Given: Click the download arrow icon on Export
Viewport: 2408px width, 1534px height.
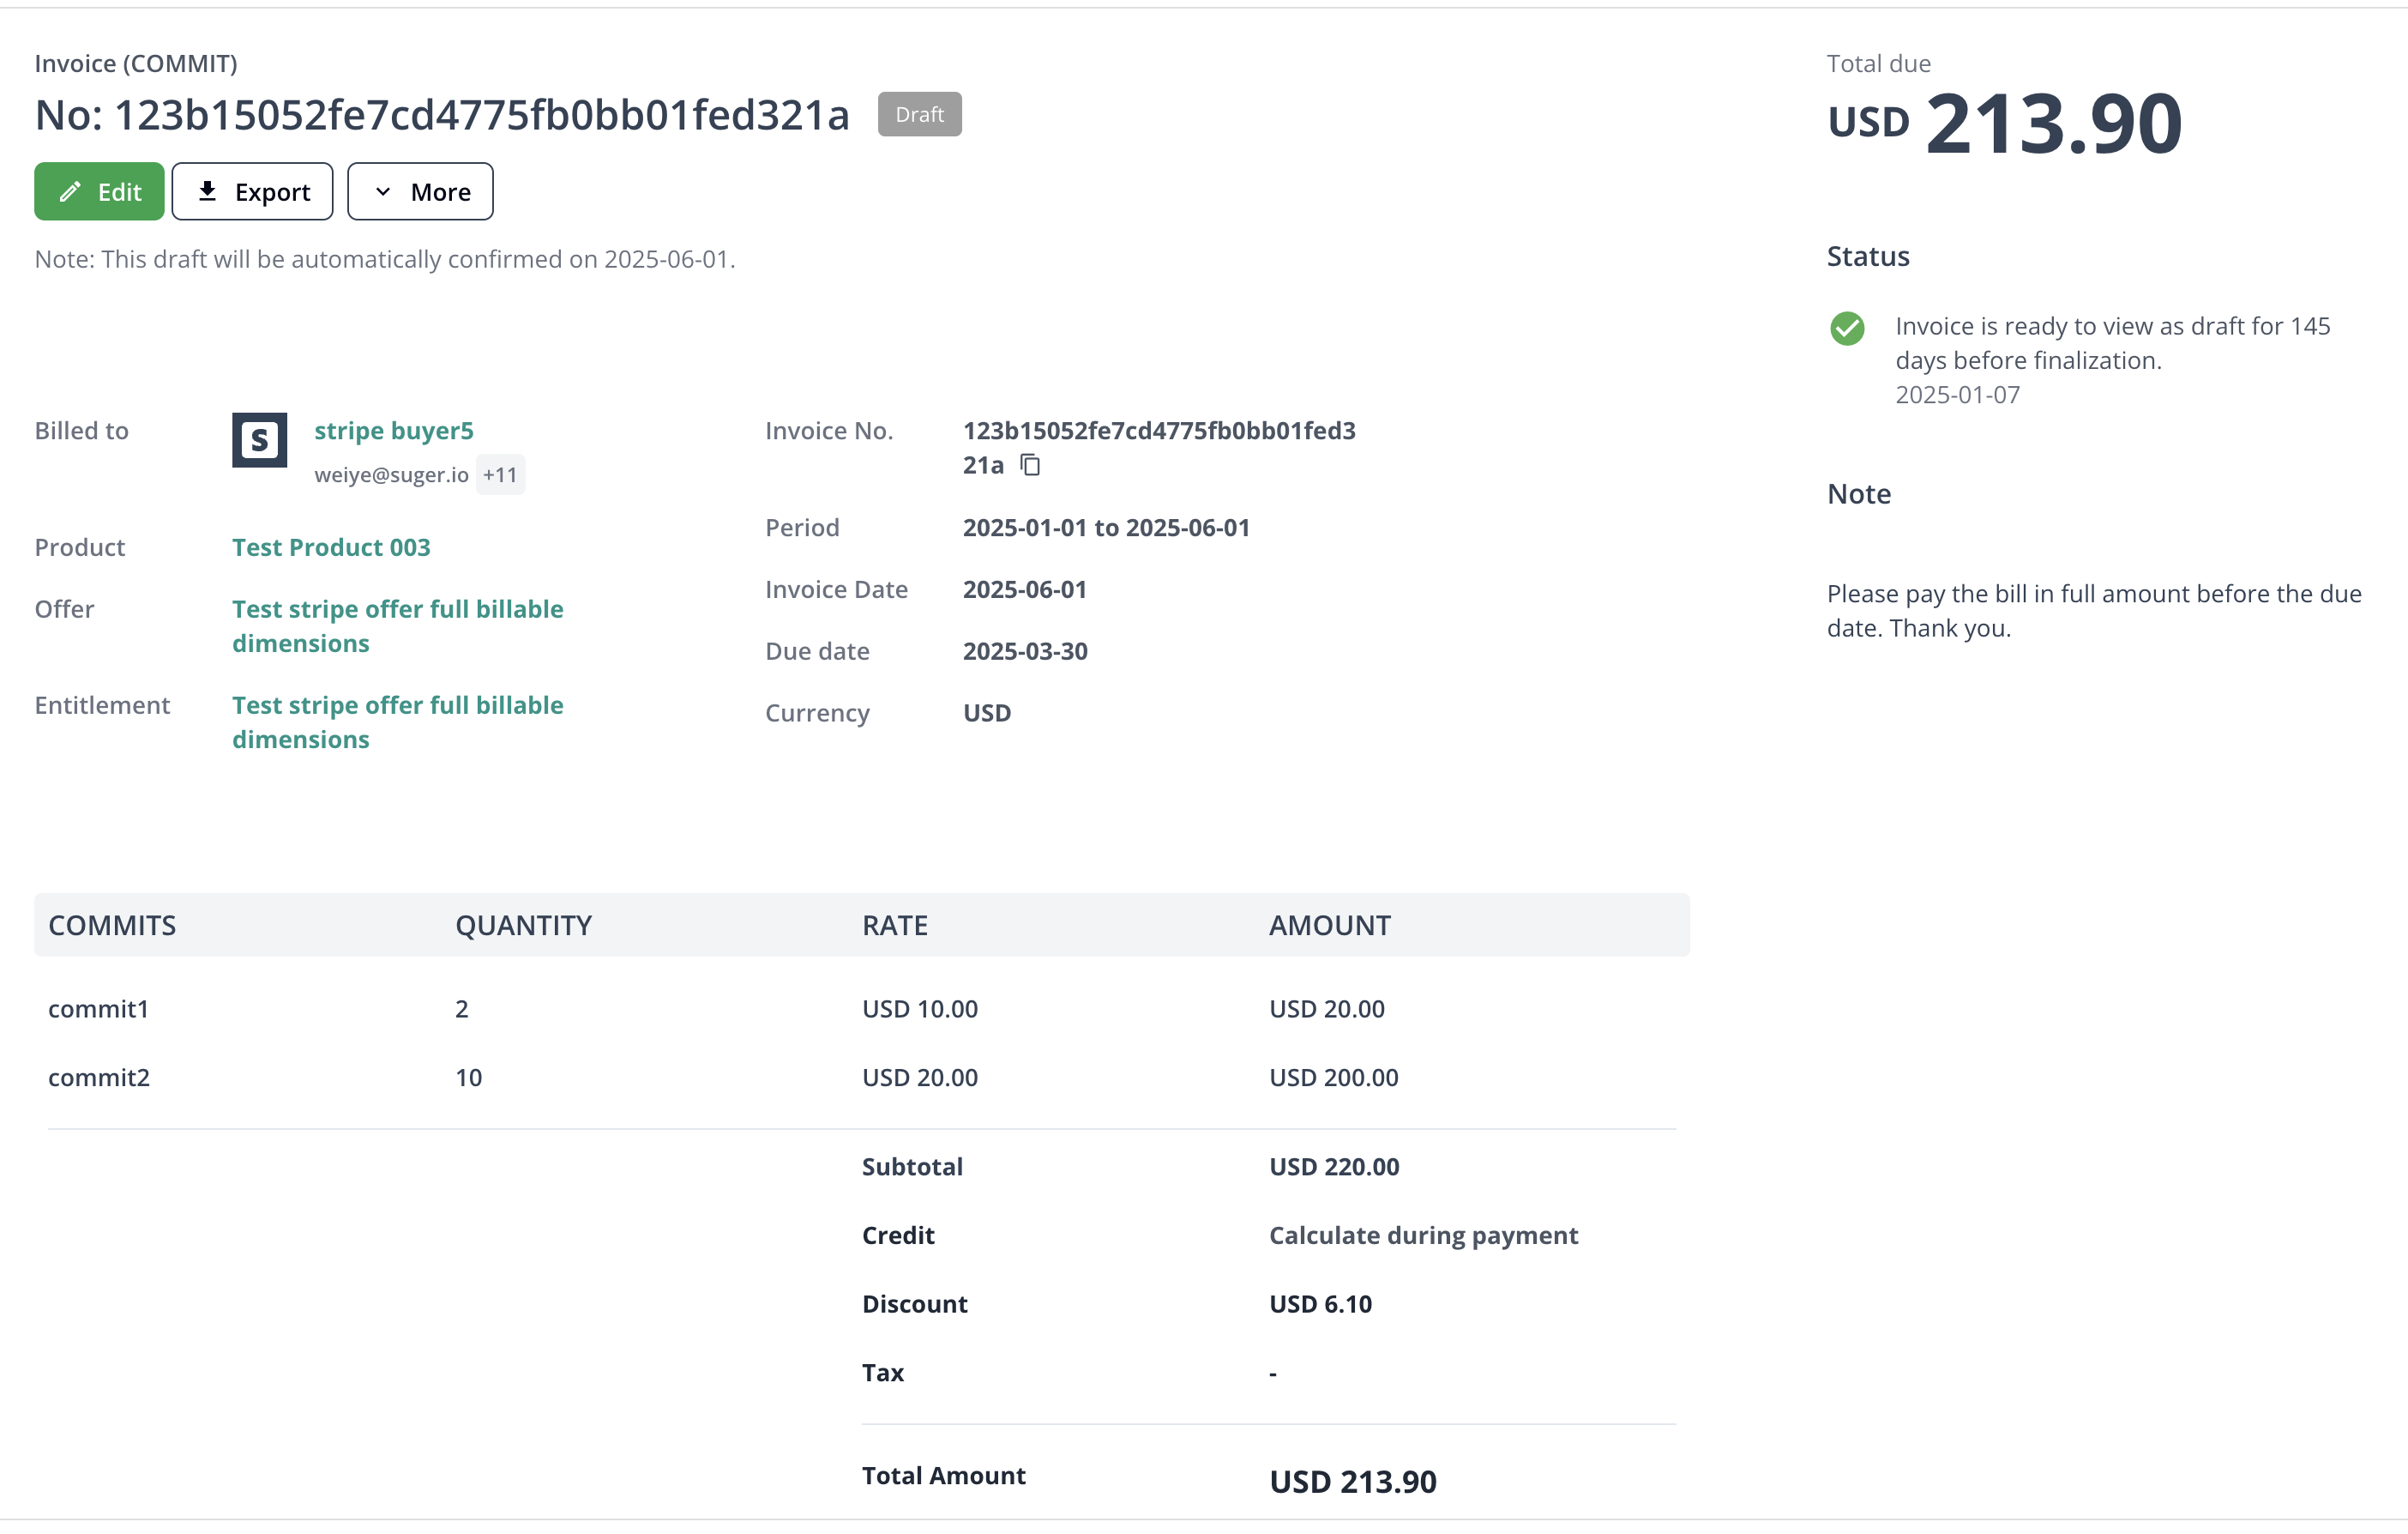Looking at the screenshot, I should tap(207, 191).
